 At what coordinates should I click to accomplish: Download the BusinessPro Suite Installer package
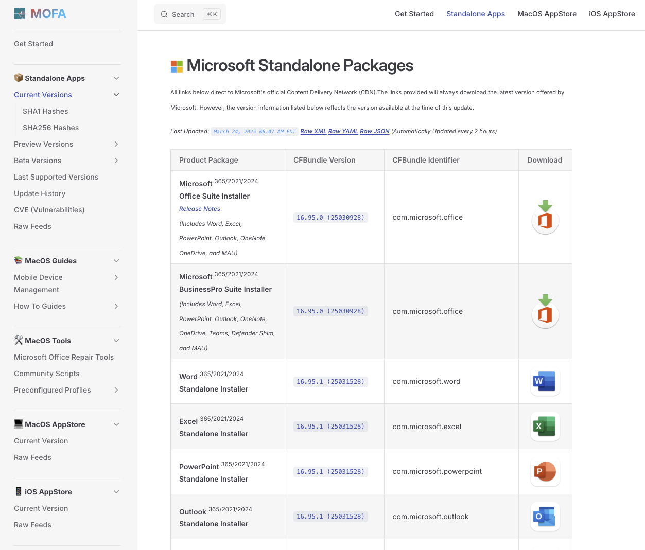coord(545,311)
